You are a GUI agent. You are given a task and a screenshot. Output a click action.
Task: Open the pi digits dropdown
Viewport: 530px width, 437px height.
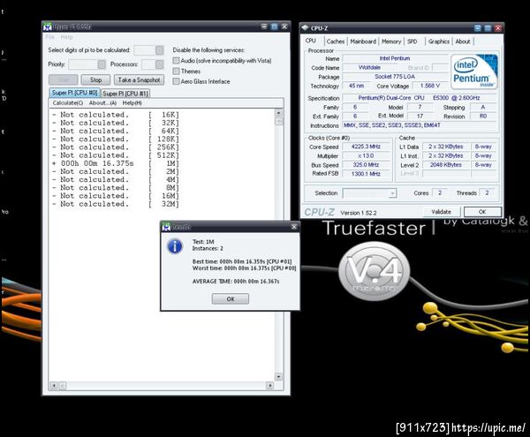[x=159, y=50]
